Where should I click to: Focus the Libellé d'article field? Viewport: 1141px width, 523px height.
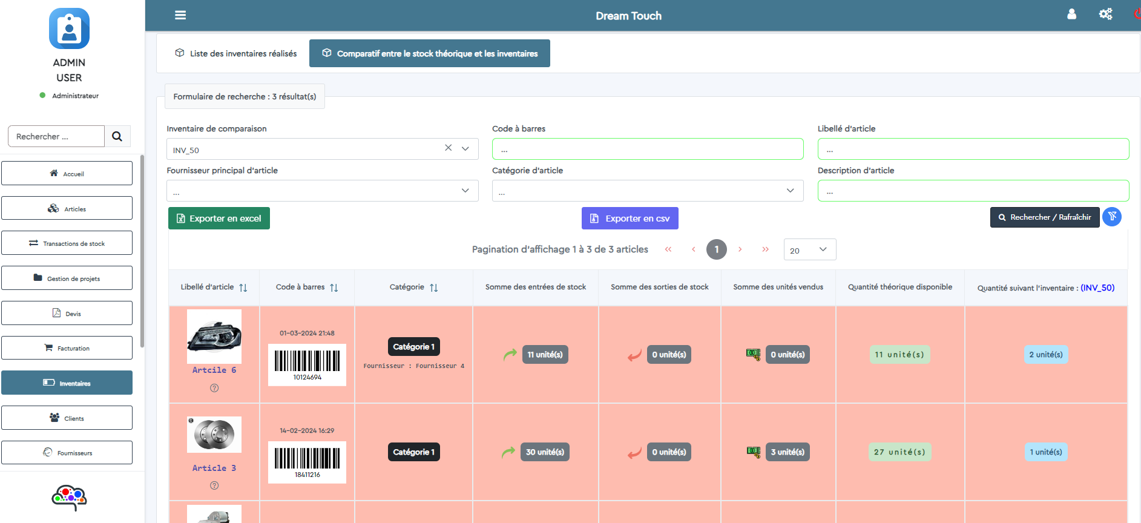point(973,149)
